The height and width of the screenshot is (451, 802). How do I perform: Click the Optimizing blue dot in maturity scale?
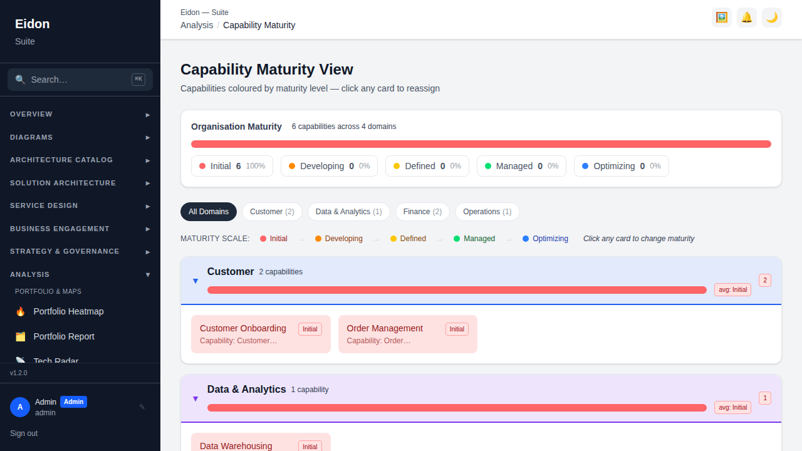tap(526, 239)
